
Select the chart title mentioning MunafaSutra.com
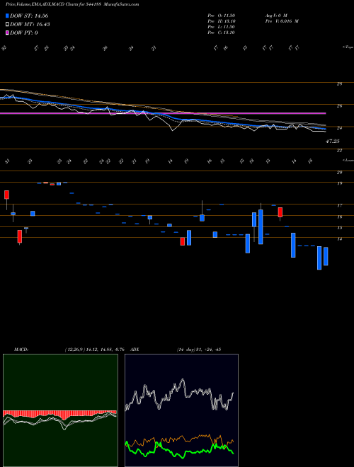click(x=72, y=5)
